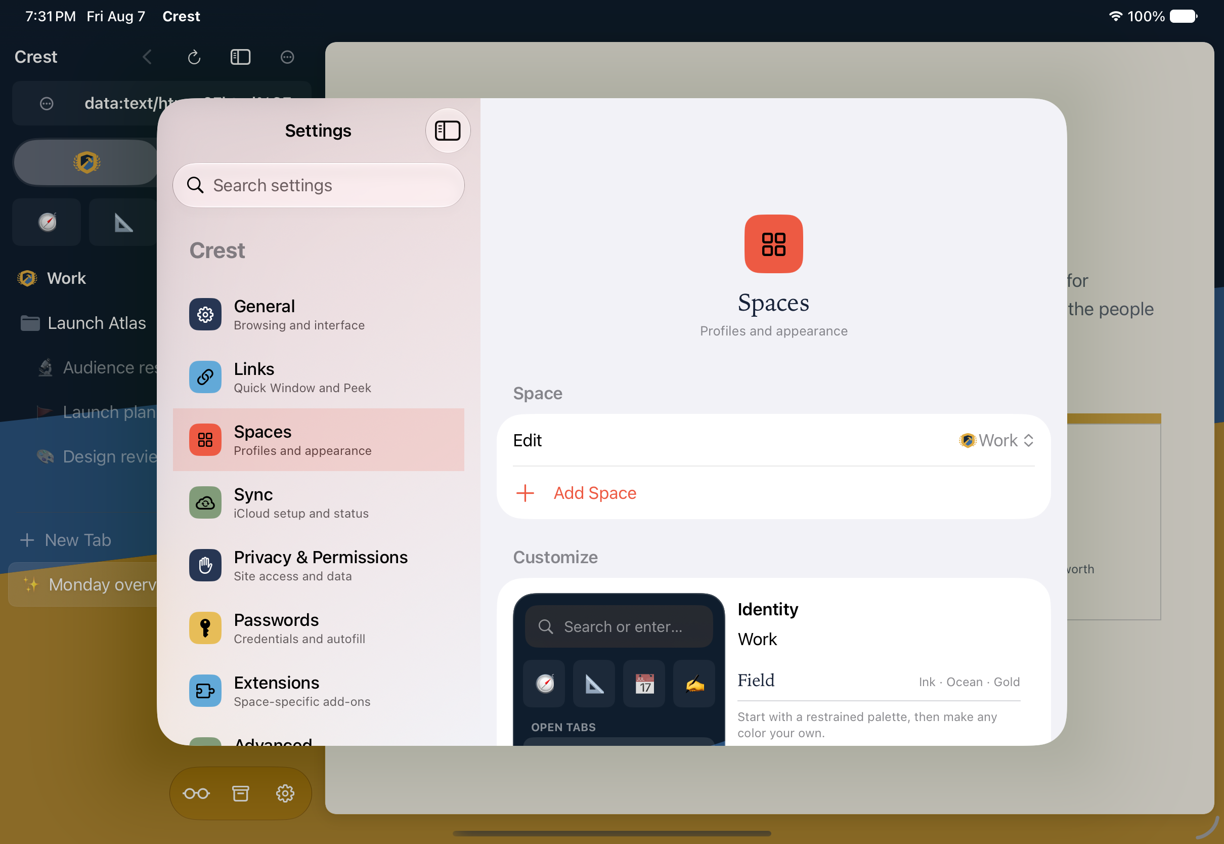
Task: Click the Privacy hand icon
Action: pyautogui.click(x=205, y=565)
